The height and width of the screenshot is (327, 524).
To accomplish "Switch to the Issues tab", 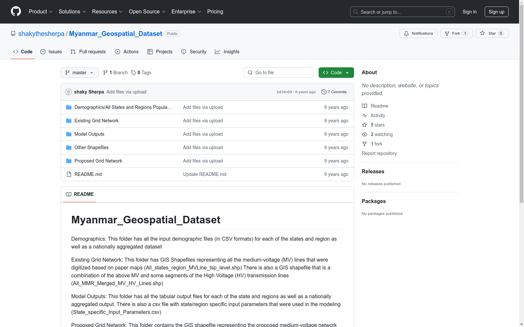I will 51,52.
